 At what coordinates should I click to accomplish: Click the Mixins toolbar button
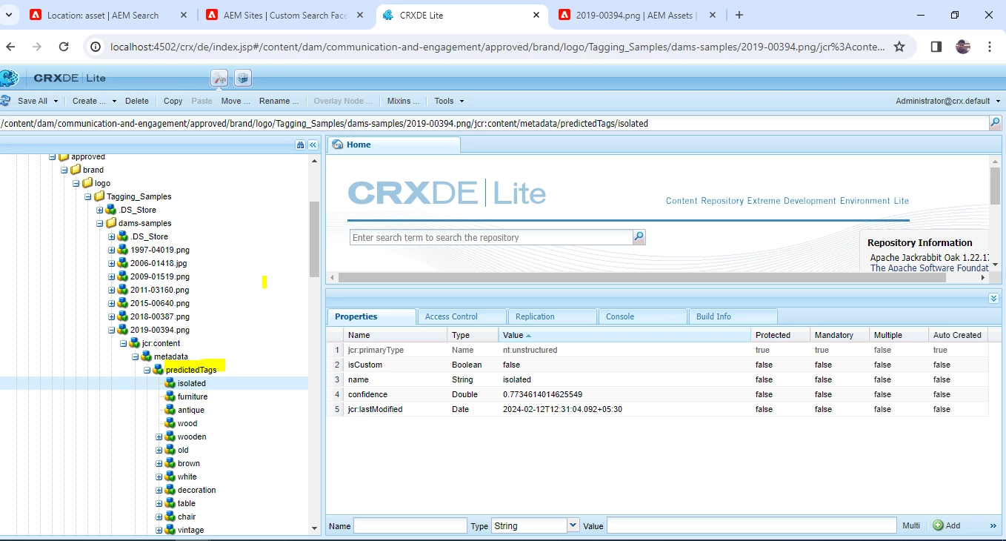(404, 101)
